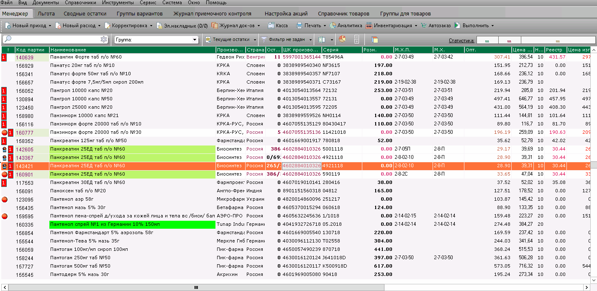Open search settings gear icon
The width and height of the screenshot is (597, 291).
[x=104, y=39]
